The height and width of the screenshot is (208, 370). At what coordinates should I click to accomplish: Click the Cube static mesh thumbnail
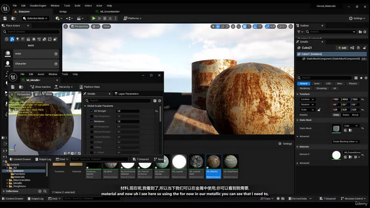coord(336,128)
